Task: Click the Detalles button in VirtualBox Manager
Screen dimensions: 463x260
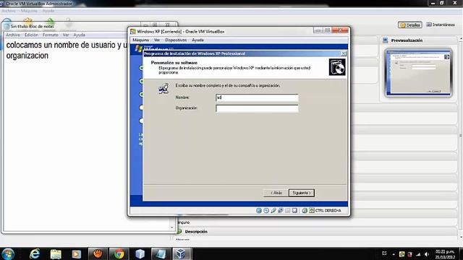Action: [x=410, y=25]
